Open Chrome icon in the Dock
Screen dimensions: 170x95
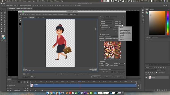[50, 93]
